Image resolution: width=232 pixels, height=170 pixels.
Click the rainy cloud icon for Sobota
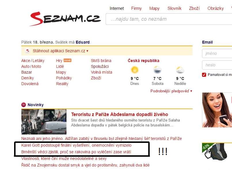(157, 70)
